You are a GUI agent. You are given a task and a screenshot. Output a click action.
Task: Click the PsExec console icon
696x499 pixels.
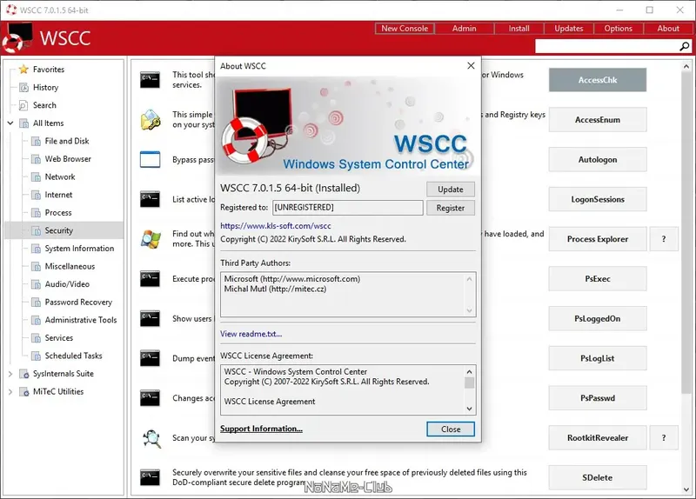click(x=150, y=279)
